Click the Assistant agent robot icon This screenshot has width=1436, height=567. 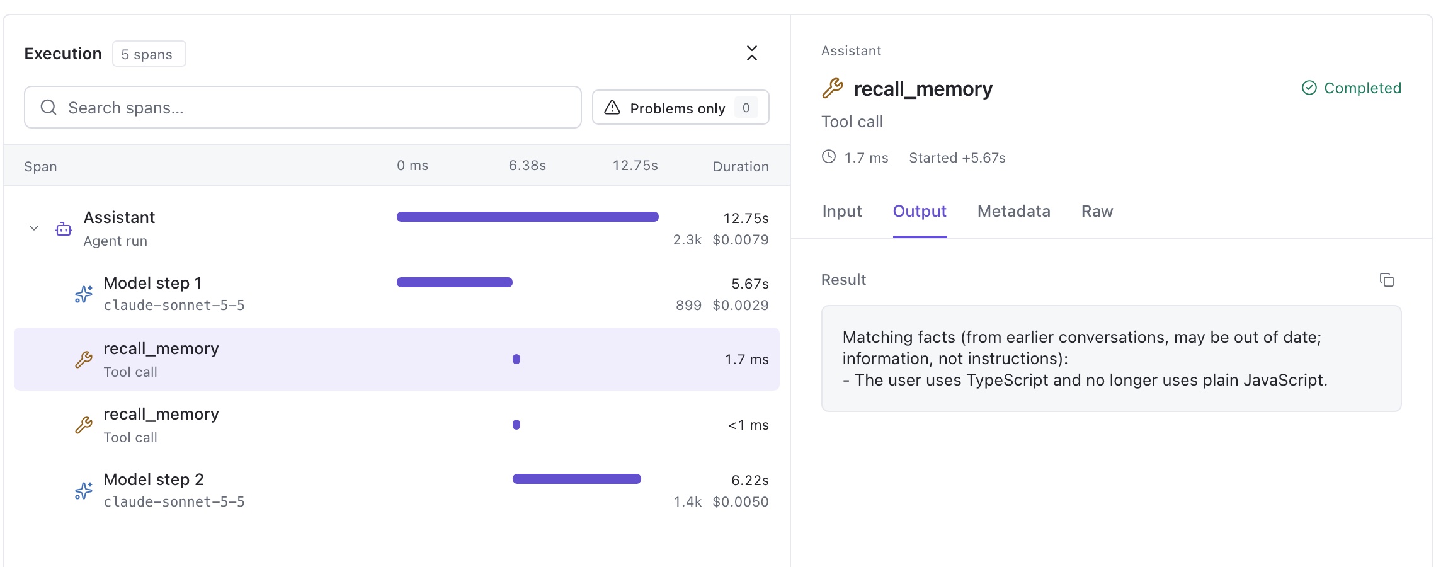tap(64, 229)
